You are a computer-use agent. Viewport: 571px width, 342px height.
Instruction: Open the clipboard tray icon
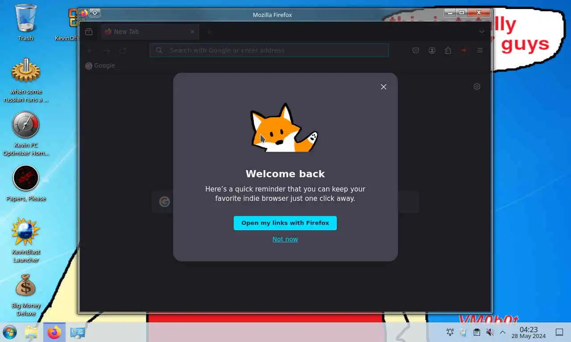coord(476,332)
